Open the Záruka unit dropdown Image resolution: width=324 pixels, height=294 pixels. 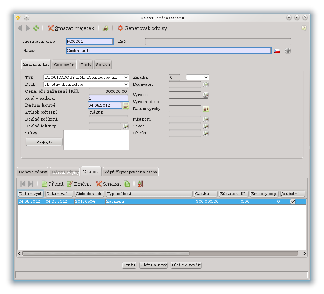[197, 77]
